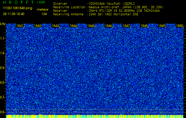Click the 1848 time marker

click(x=144, y=26)
